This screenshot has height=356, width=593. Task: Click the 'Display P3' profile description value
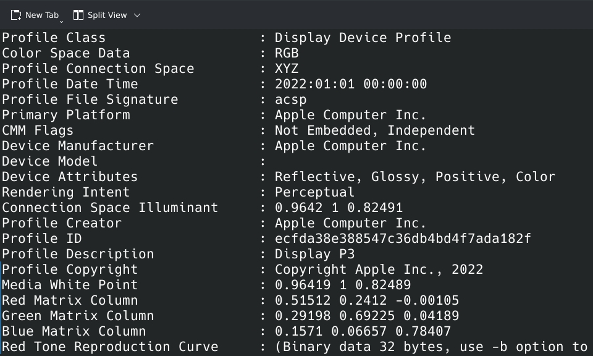[x=314, y=254]
